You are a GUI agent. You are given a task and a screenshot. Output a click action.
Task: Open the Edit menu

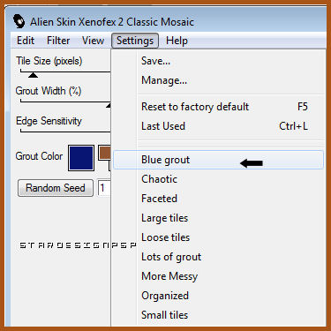click(x=26, y=41)
